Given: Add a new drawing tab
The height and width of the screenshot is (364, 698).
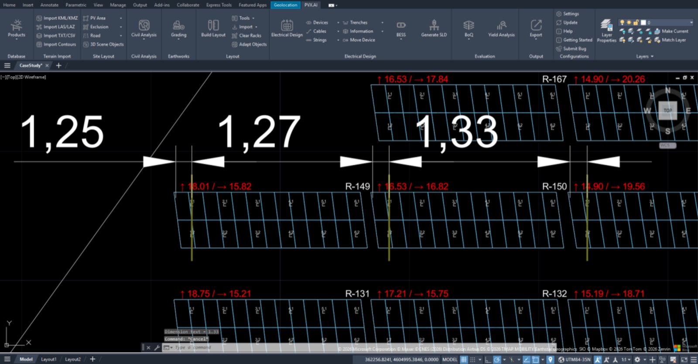Looking at the screenshot, I should coord(58,65).
